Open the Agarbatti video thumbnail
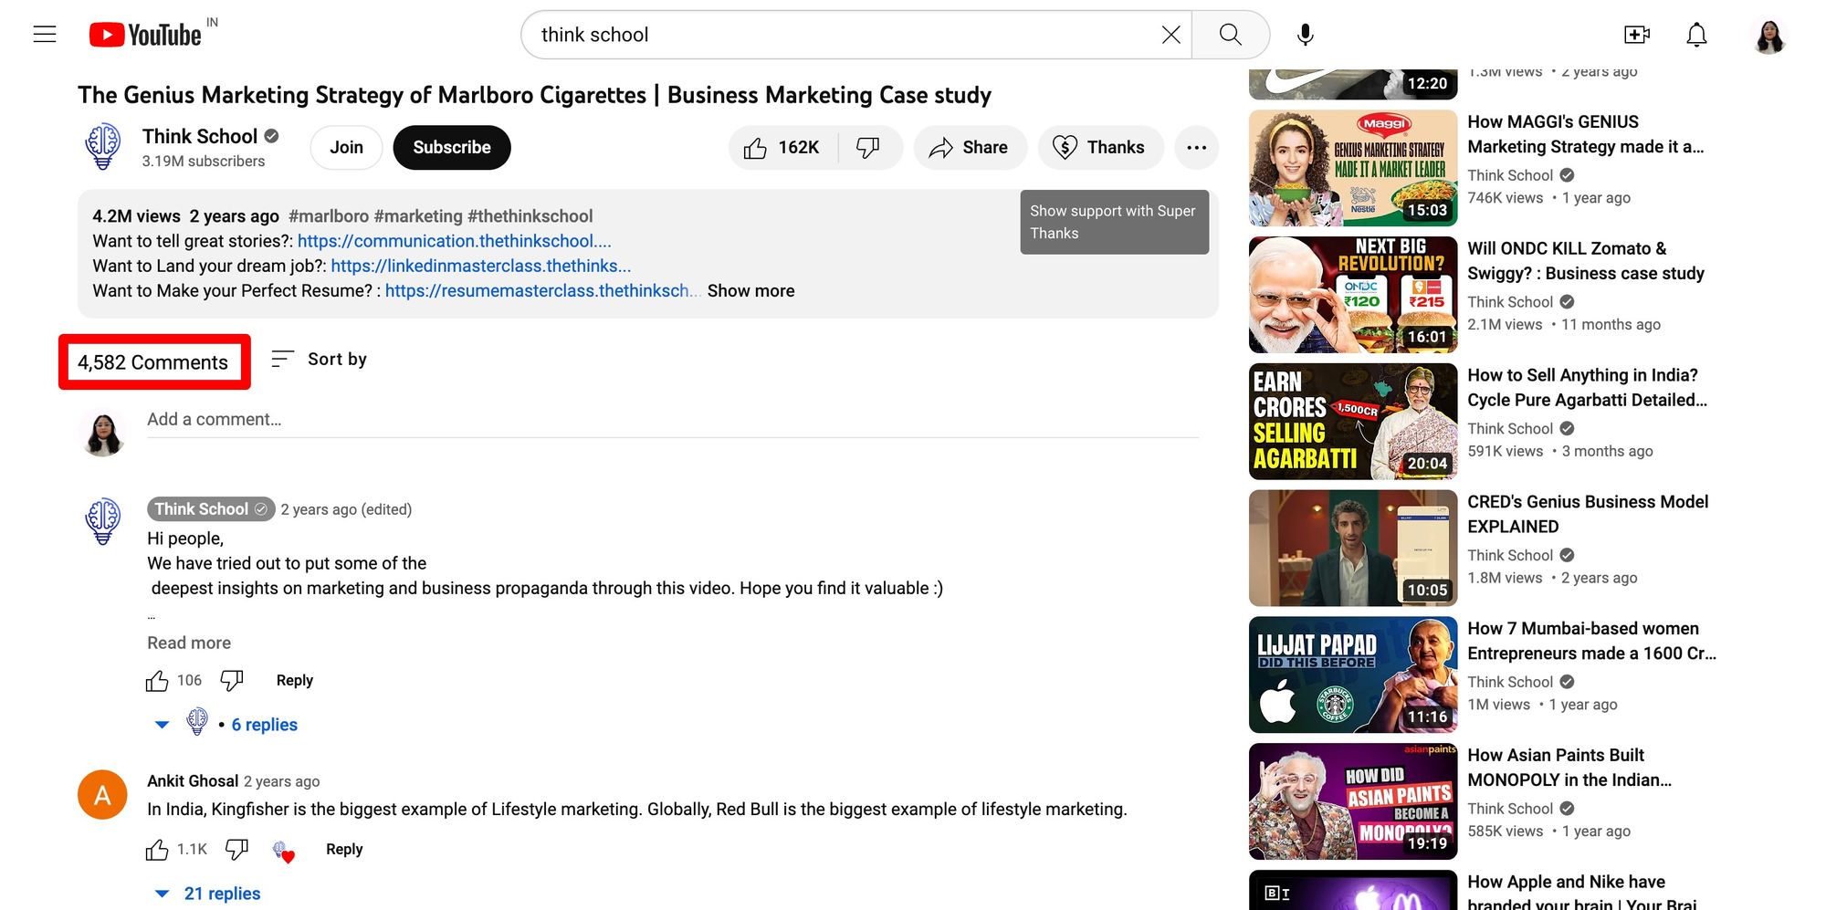The height and width of the screenshot is (910, 1826). coord(1353,422)
